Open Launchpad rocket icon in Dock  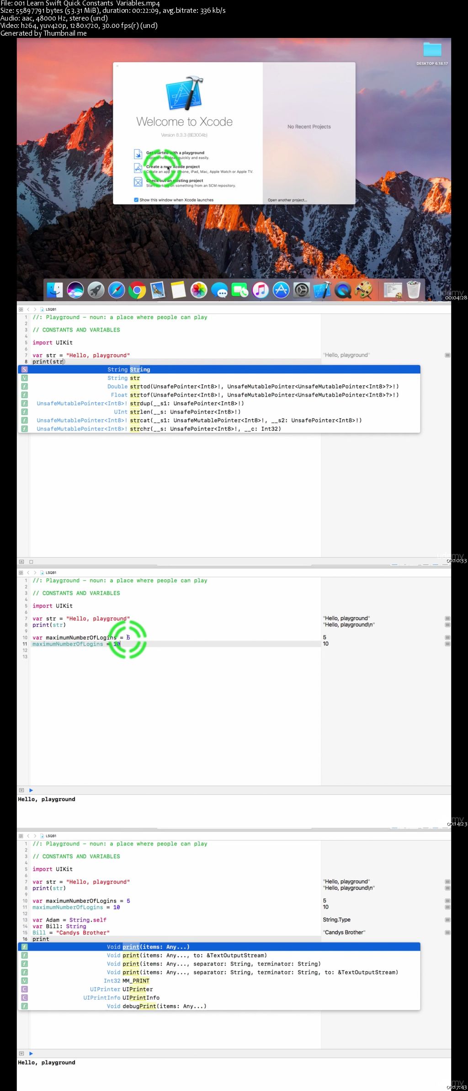[x=96, y=290]
